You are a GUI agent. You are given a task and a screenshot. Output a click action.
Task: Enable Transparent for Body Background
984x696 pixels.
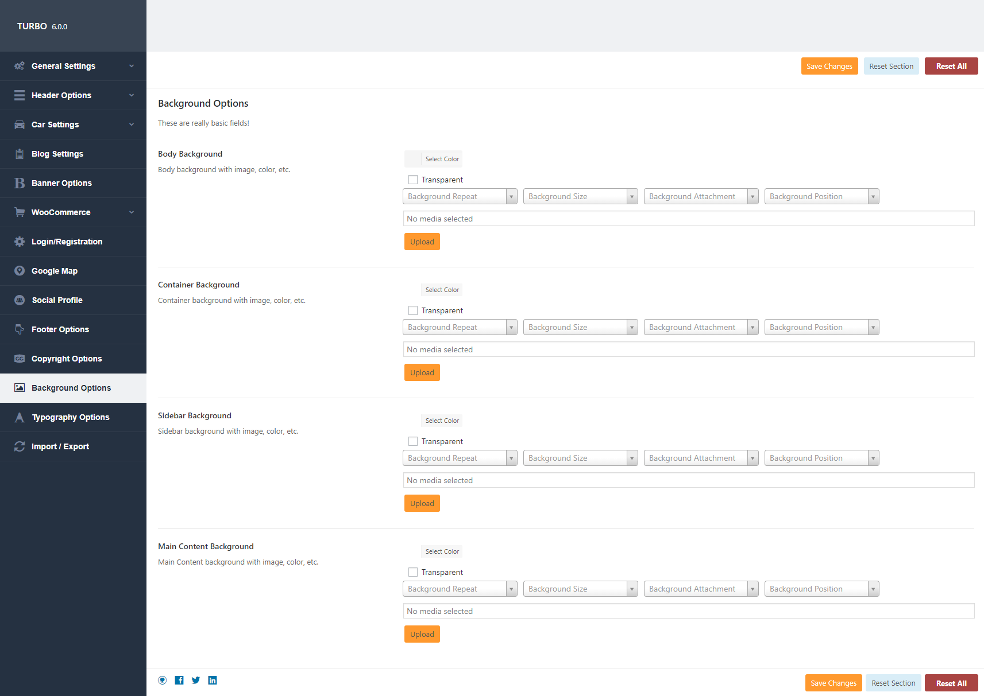[x=413, y=180]
